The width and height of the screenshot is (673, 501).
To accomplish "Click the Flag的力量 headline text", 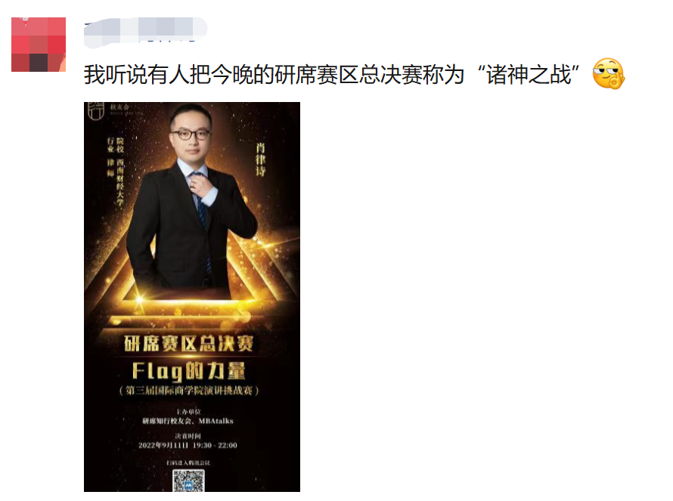I will pyautogui.click(x=189, y=372).
